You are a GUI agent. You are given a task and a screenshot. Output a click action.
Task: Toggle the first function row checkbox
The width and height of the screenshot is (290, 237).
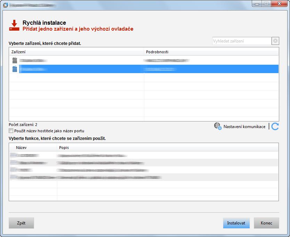pos(13,155)
